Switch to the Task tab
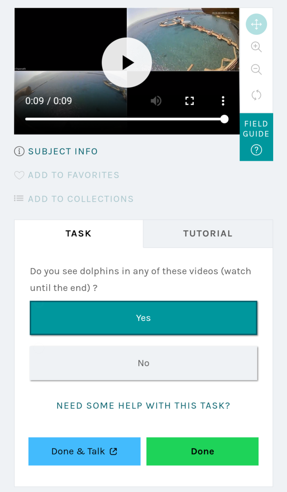Screen dimensions: 287x492 click(79, 234)
